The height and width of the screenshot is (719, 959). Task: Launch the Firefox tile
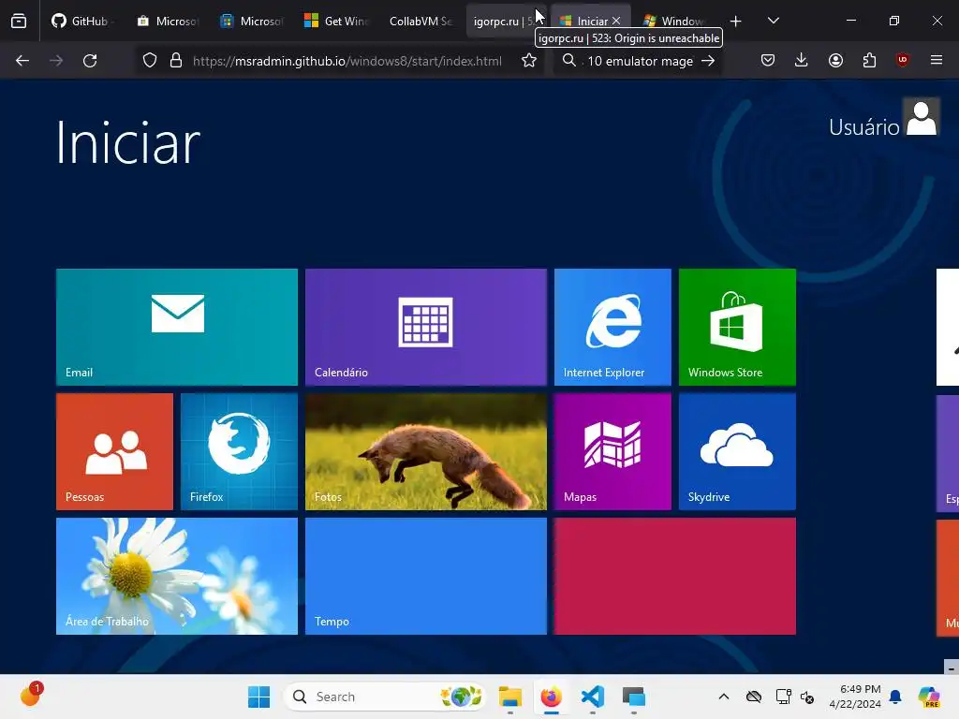(239, 451)
